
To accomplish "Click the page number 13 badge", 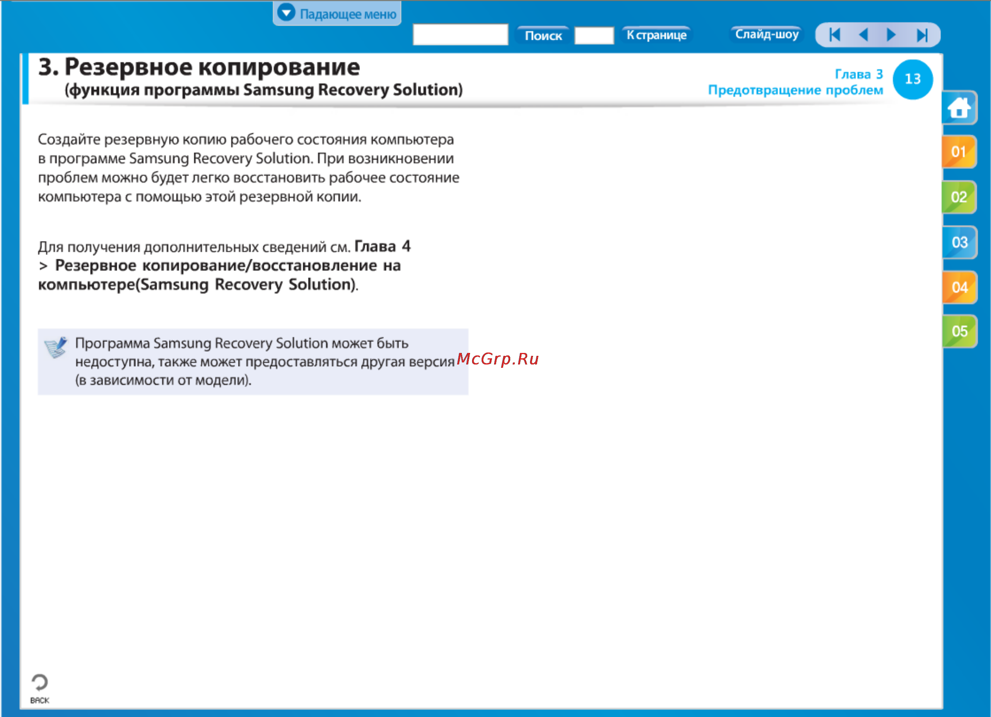I will tap(912, 80).
